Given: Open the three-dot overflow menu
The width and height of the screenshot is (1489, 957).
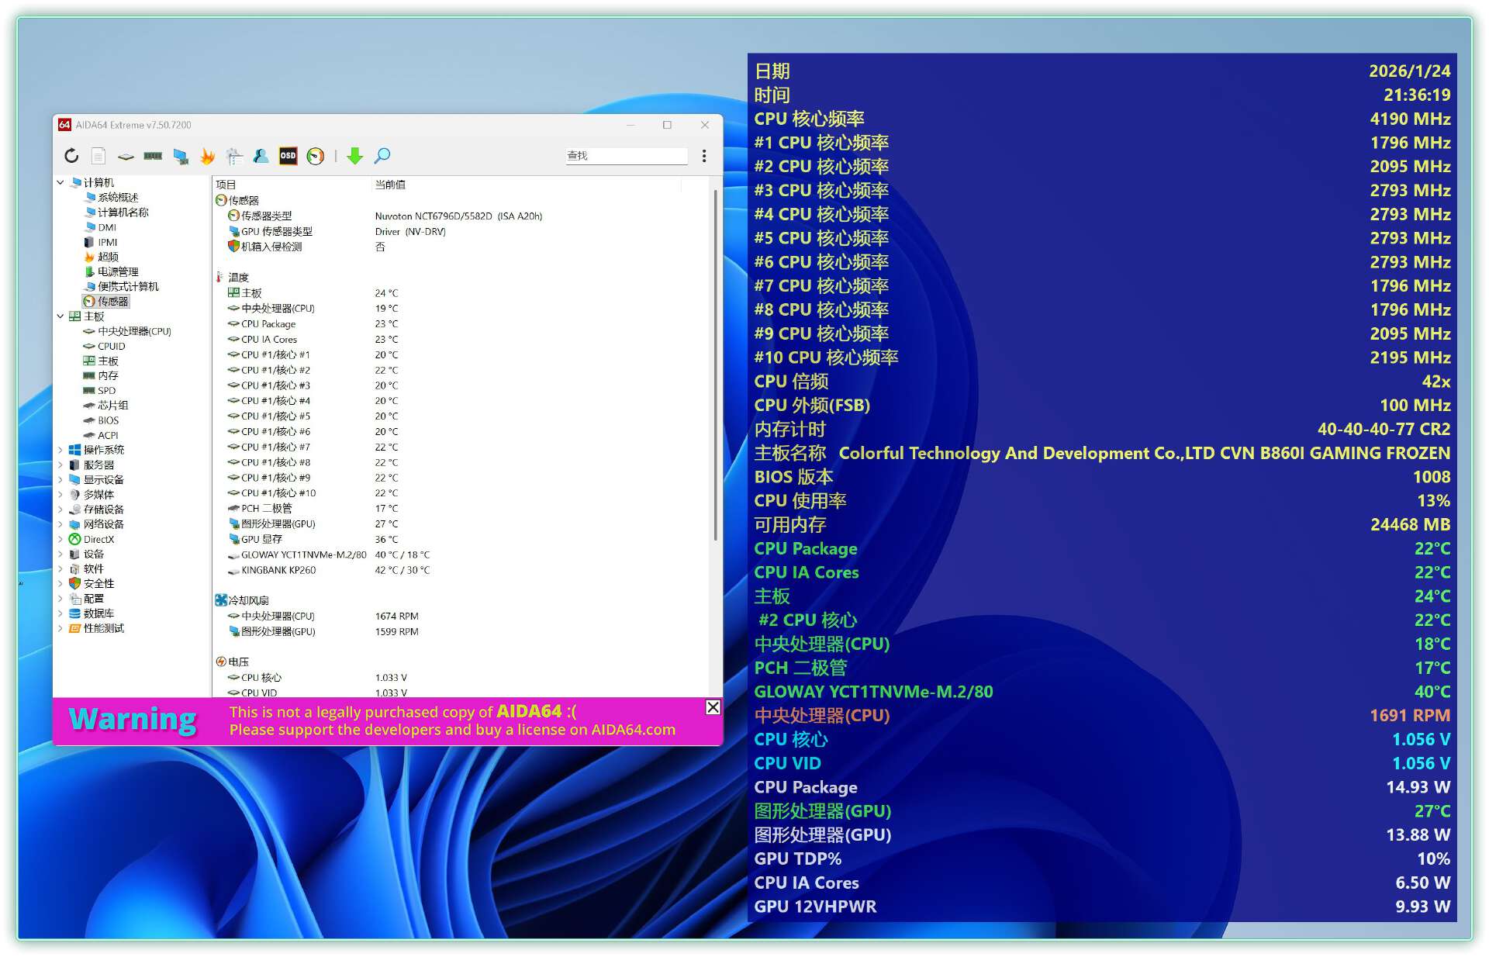Looking at the screenshot, I should click(x=703, y=156).
